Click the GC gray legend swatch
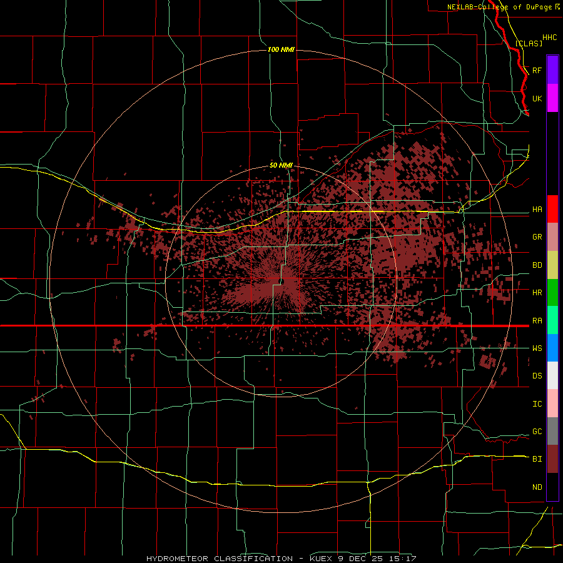 tap(552, 431)
